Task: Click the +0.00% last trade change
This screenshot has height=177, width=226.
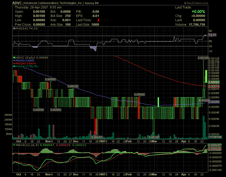Action: pyautogui.click(x=198, y=12)
